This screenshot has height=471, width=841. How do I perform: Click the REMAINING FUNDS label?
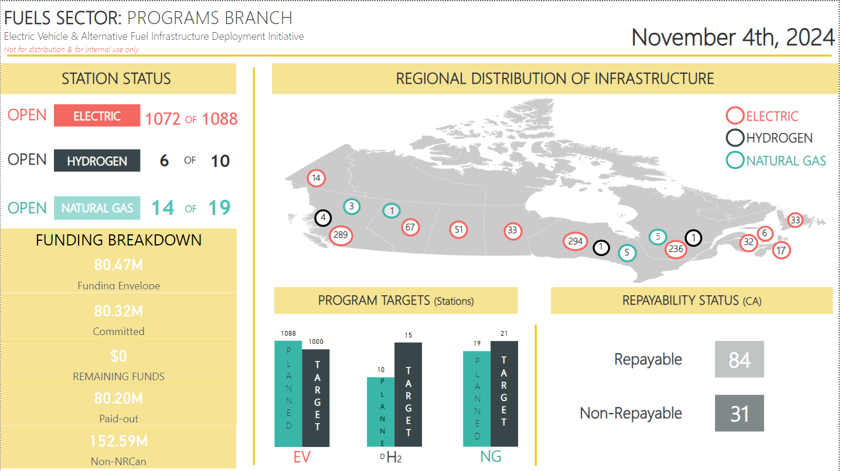click(x=118, y=377)
